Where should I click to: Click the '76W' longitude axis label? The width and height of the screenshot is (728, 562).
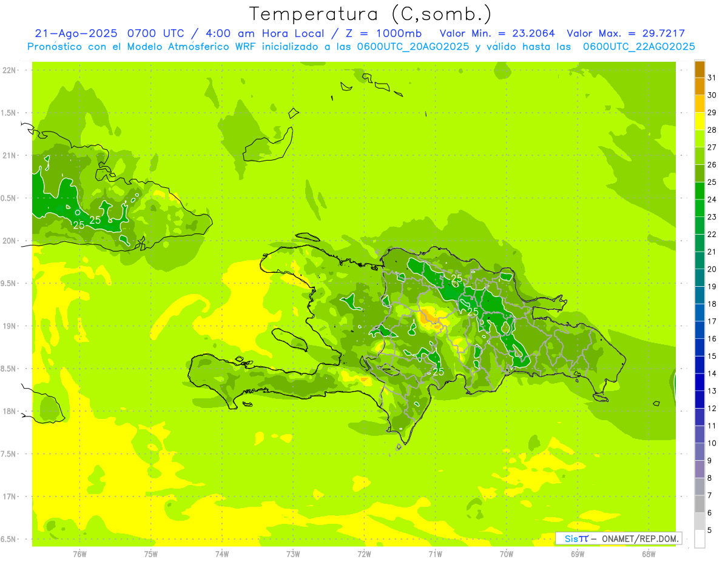79,554
